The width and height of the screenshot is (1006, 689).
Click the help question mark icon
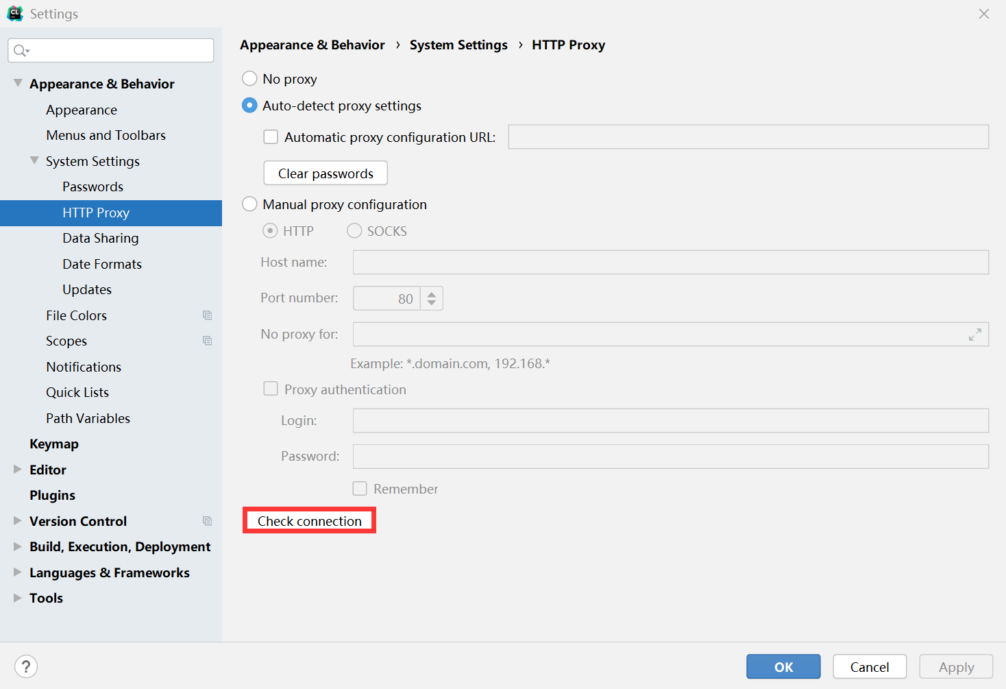tap(25, 666)
